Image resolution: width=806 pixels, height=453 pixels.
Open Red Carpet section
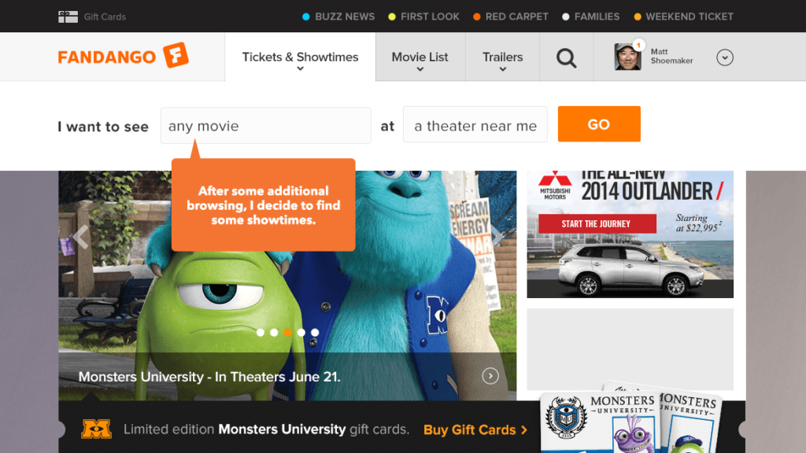pos(510,17)
